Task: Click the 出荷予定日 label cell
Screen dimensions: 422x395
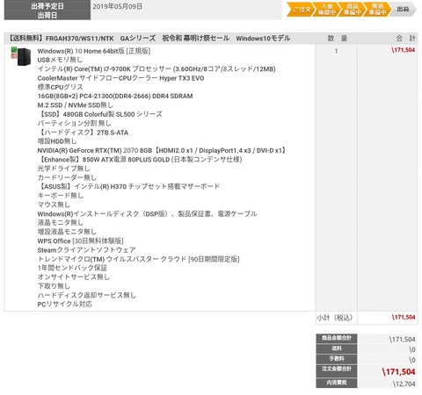Action: pos(47,6)
